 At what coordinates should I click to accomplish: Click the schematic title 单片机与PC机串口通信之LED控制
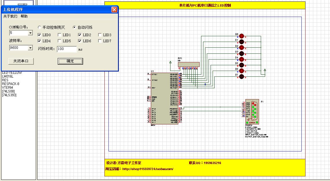[x=205, y=5]
